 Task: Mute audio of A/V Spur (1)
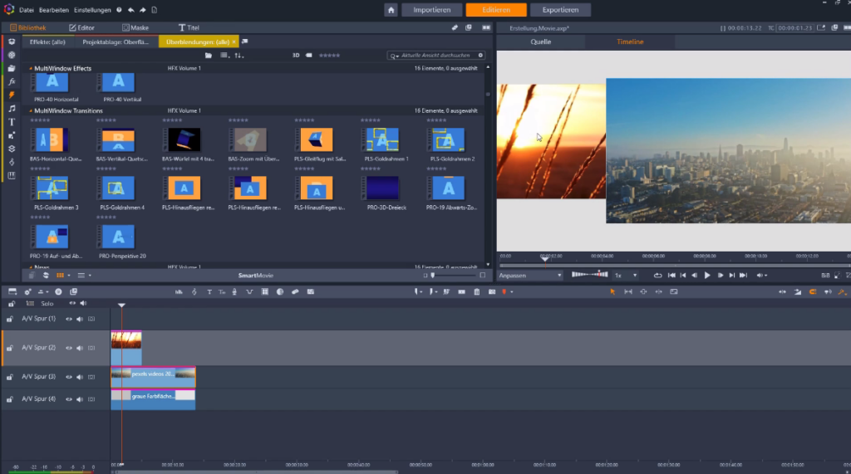[x=80, y=319]
